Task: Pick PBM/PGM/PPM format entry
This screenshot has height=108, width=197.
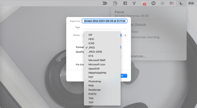Action: click(102, 73)
